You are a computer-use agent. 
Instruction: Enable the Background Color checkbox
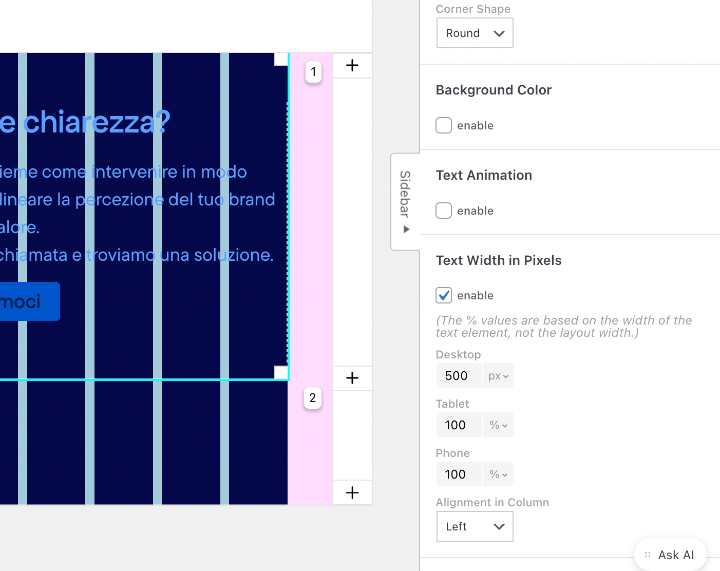[x=444, y=125]
